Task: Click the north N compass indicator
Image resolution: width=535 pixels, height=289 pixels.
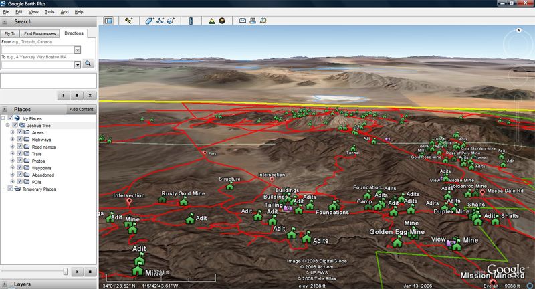Action: pos(519,30)
